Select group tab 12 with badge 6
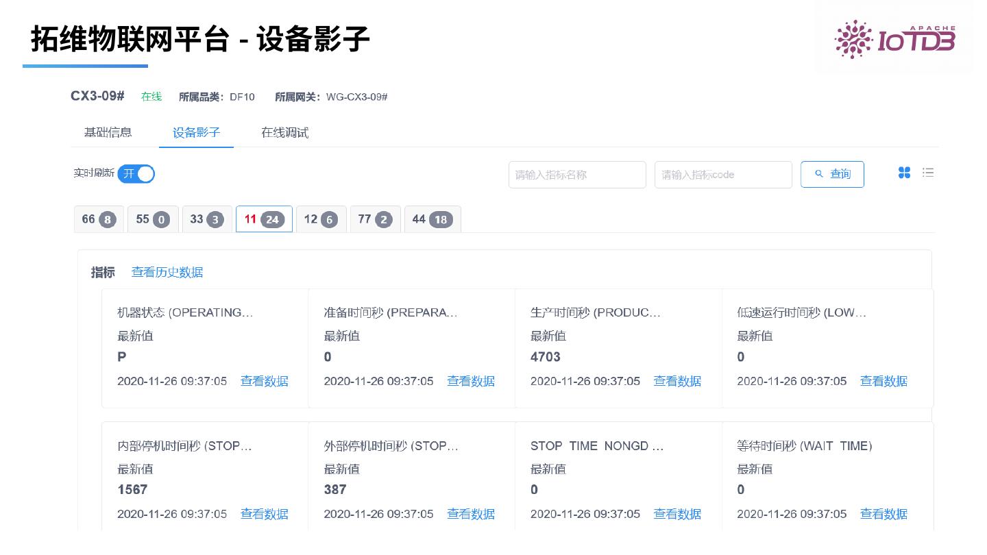This screenshot has height=555, width=987. tap(321, 219)
